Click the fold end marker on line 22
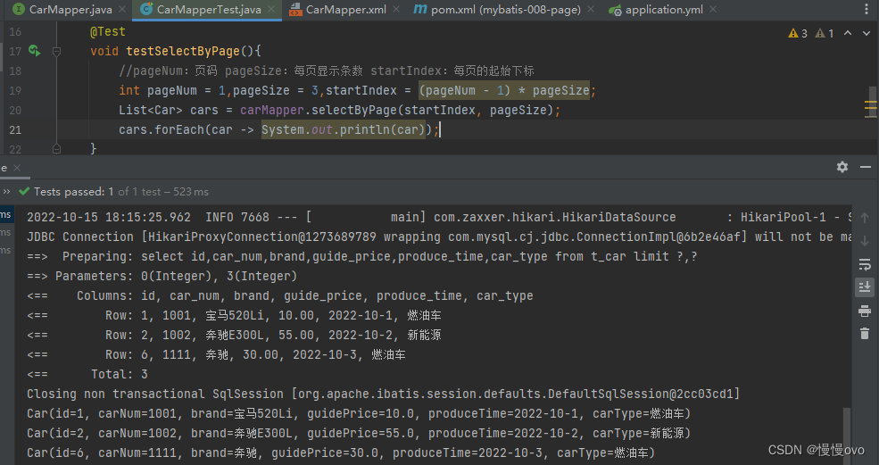Screen dimensions: 879x465 (x=56, y=149)
